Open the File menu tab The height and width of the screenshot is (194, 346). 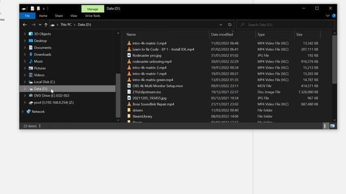click(28, 16)
